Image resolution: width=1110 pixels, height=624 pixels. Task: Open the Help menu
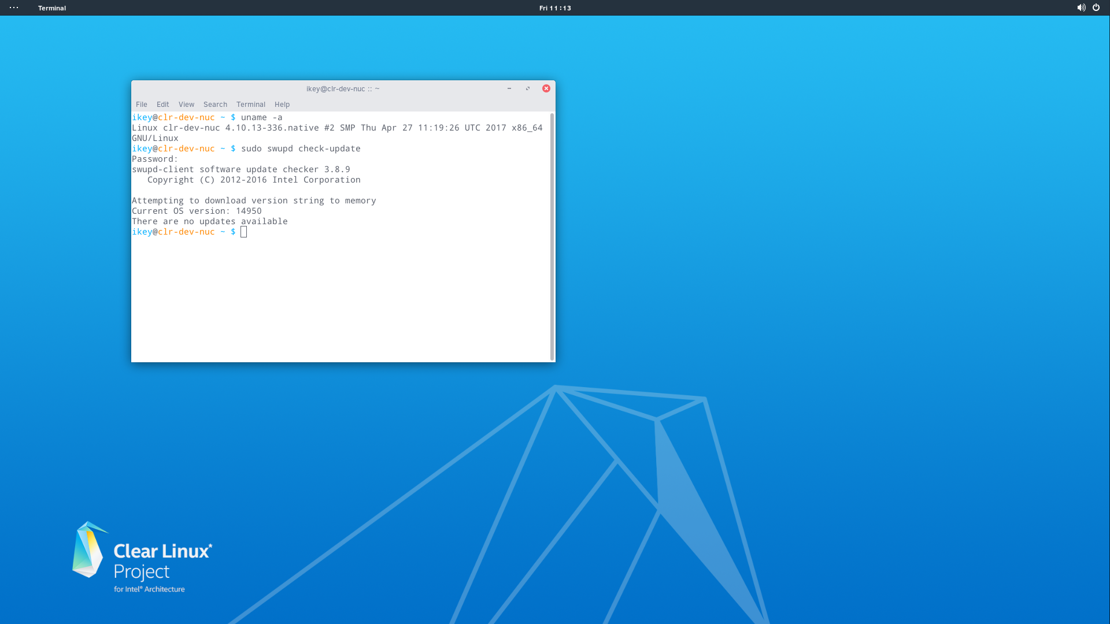pyautogui.click(x=282, y=105)
